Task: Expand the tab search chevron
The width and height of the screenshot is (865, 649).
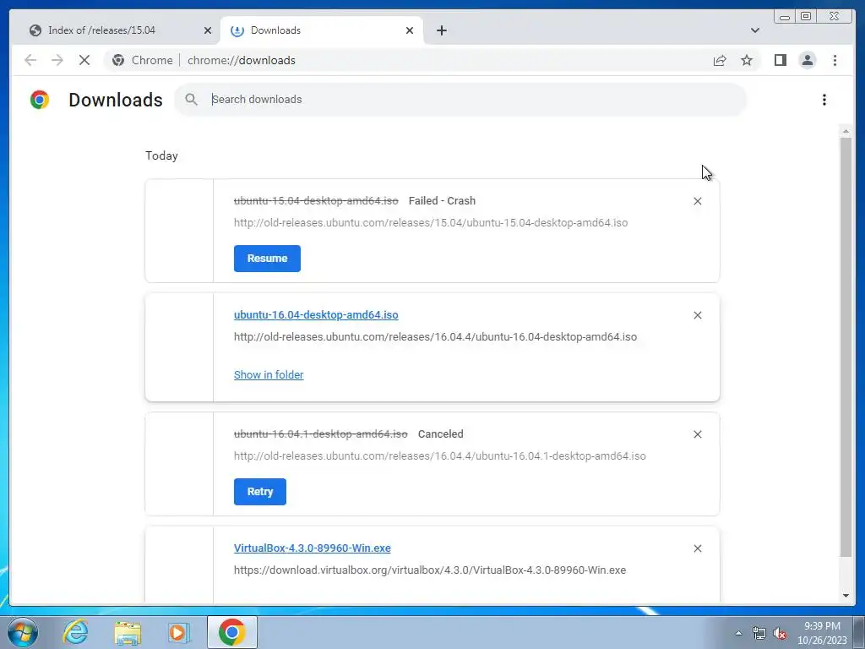Action: point(754,30)
